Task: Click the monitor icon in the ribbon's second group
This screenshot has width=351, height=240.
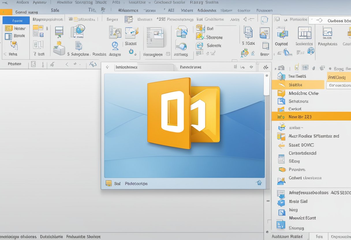Action: pos(59,32)
